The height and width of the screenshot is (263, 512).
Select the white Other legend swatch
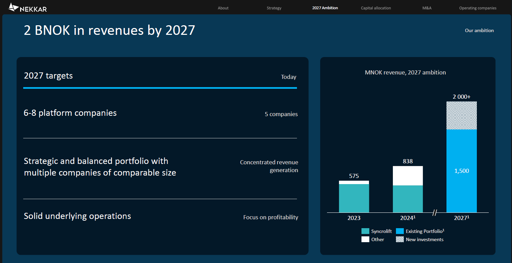pos(365,239)
